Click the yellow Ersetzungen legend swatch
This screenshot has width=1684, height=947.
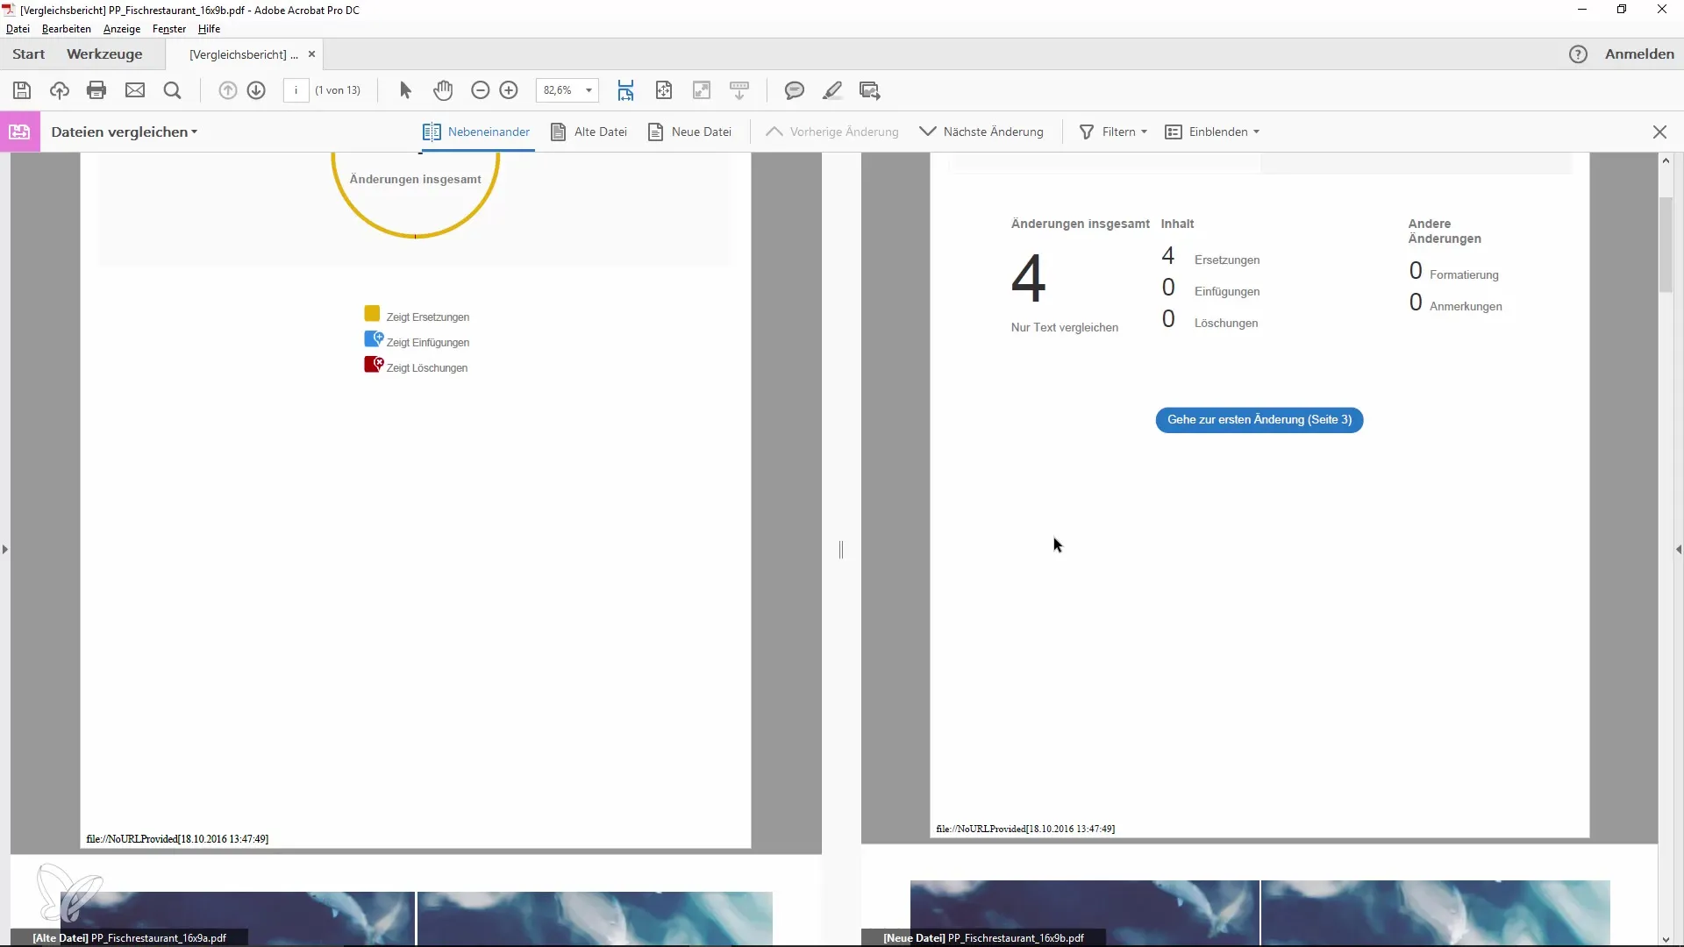coord(372,314)
